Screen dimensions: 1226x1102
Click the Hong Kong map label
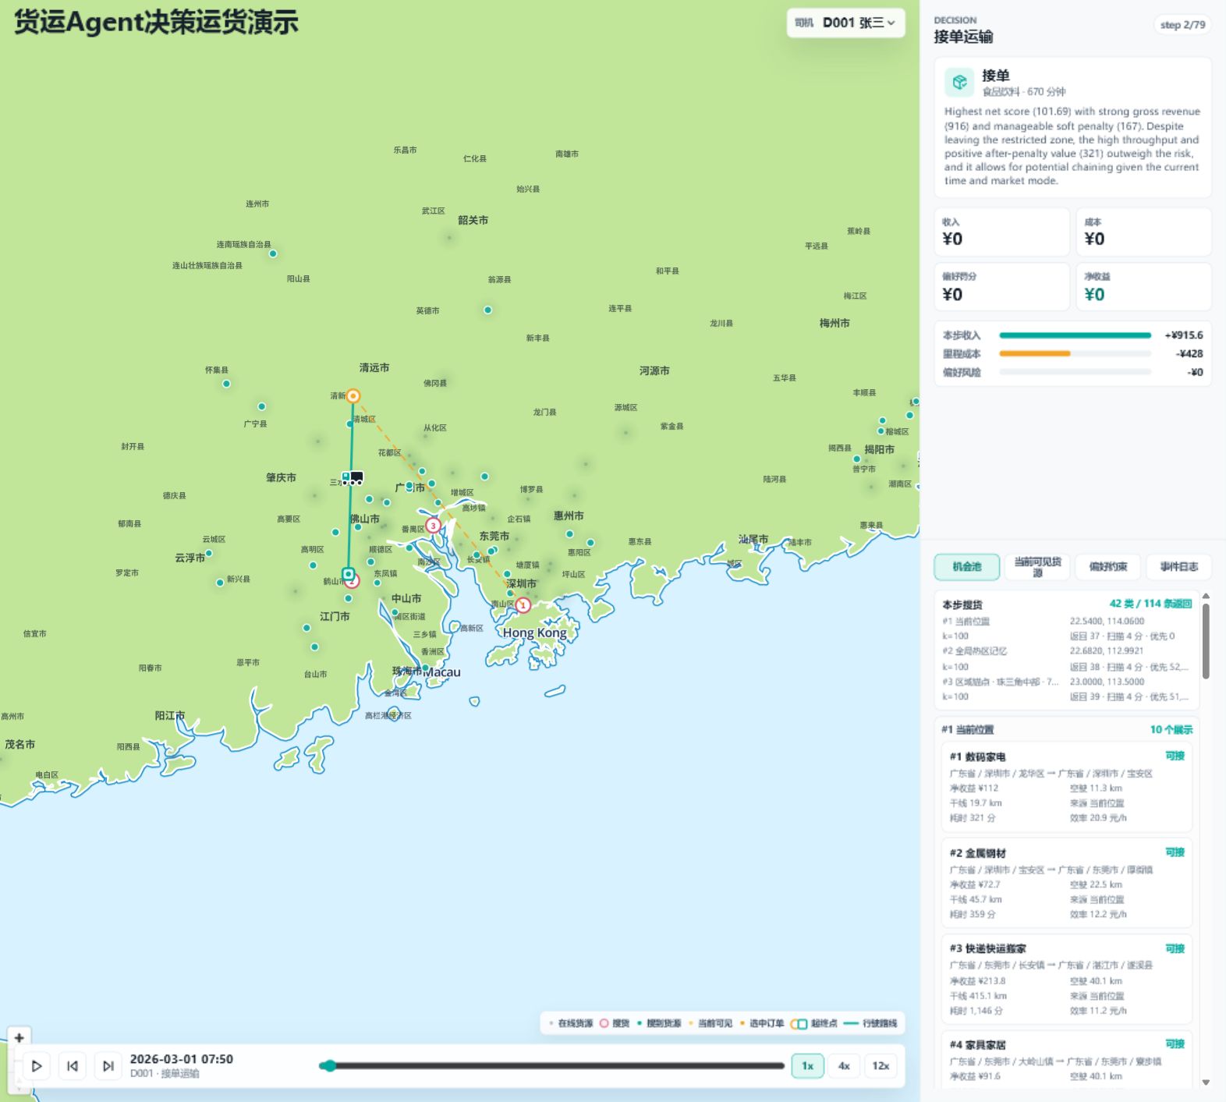535,632
